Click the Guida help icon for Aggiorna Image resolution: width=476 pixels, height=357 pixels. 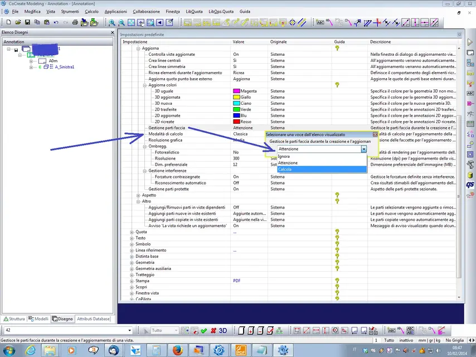click(337, 49)
